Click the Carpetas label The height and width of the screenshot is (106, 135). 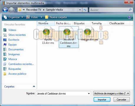point(9,87)
